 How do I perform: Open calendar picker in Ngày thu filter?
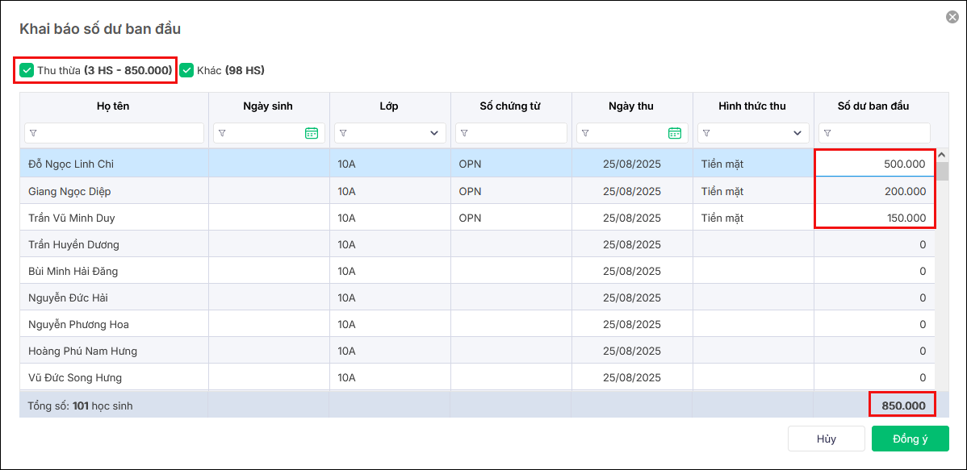675,133
